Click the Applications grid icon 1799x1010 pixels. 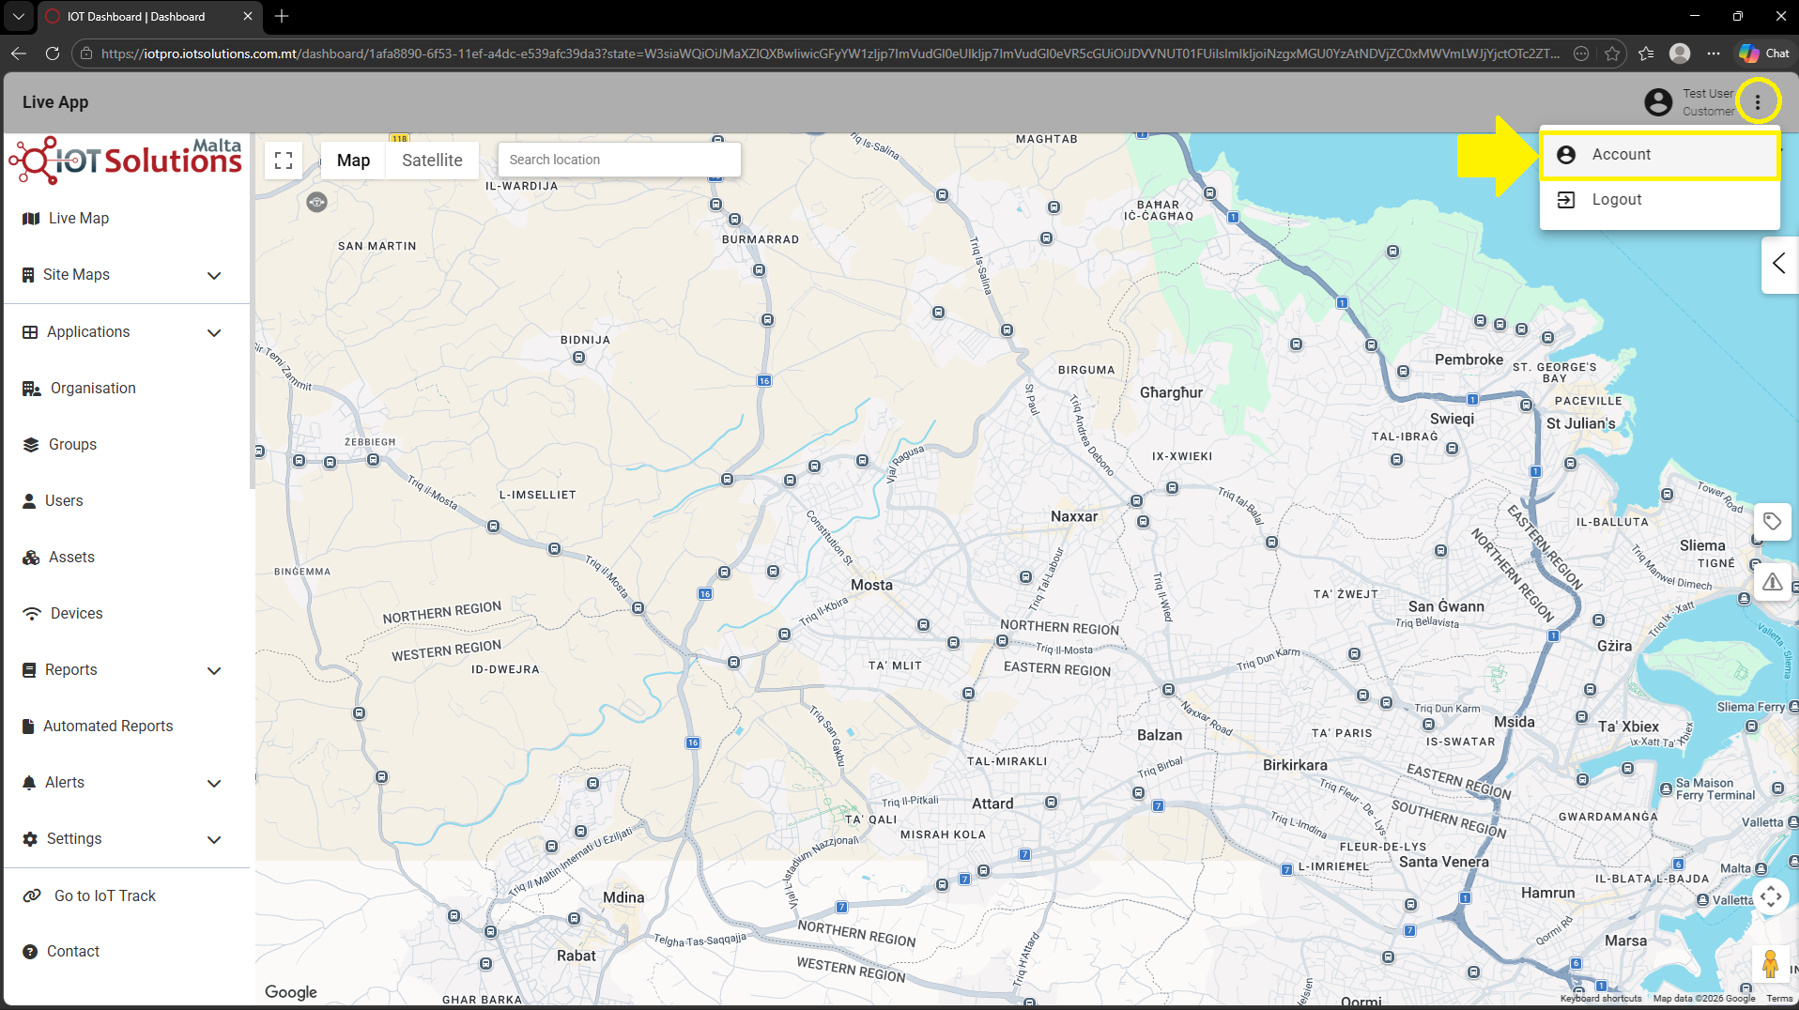click(x=30, y=332)
